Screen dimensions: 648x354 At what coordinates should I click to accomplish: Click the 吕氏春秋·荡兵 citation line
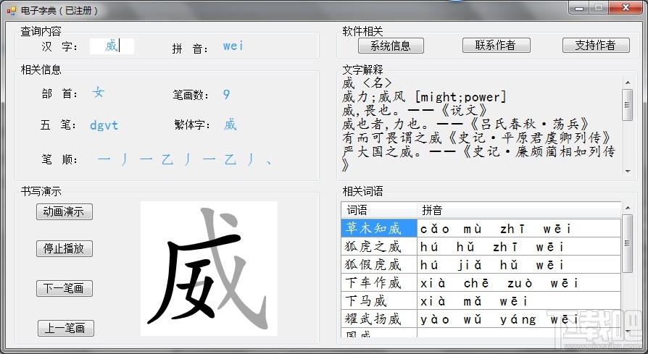[465, 124]
